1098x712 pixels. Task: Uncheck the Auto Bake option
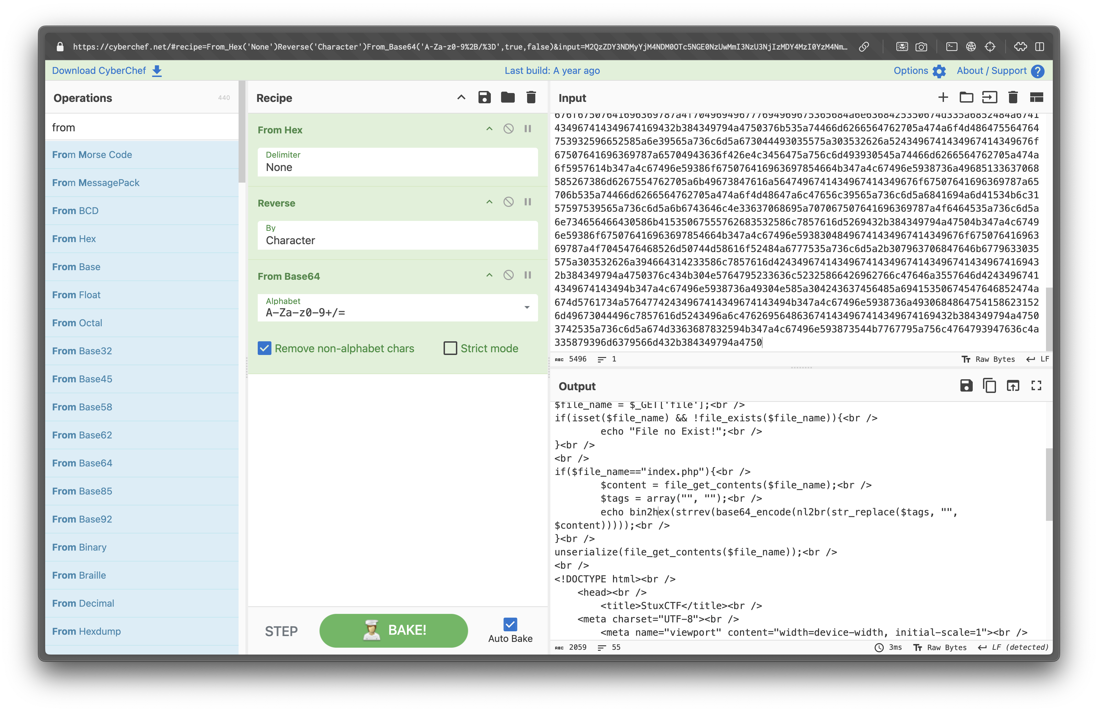[x=510, y=624]
